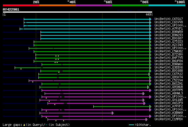Click the green arrowhead ending the C6TMJ2 alignment

click(x=150, y=74)
